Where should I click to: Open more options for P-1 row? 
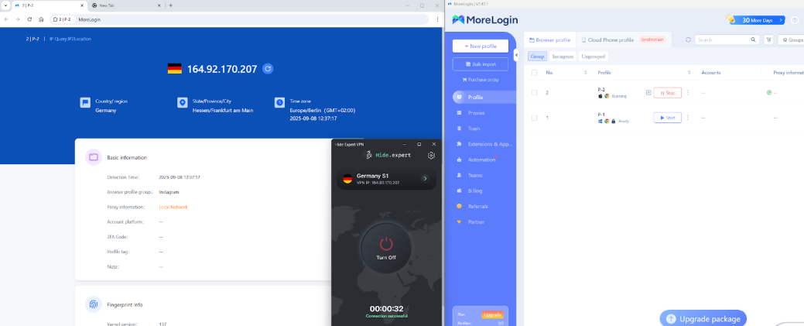pyautogui.click(x=688, y=118)
